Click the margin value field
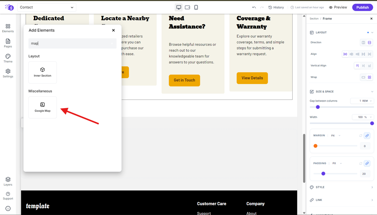 [x=365, y=146]
